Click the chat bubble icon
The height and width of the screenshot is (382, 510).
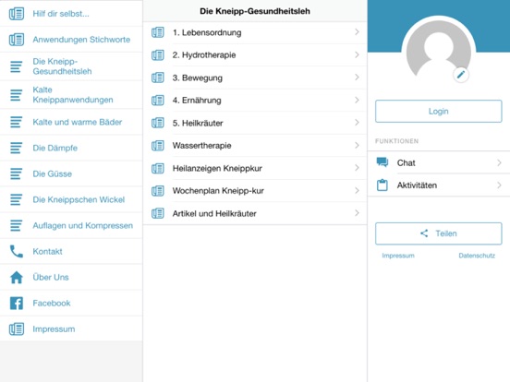tap(382, 161)
